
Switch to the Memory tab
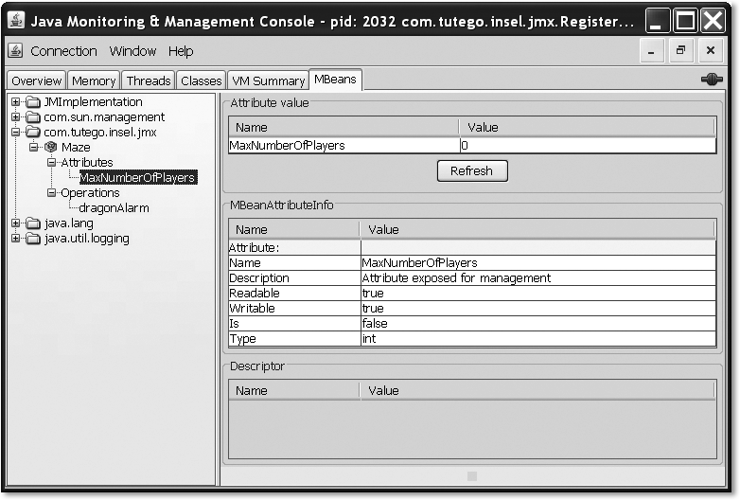94,80
